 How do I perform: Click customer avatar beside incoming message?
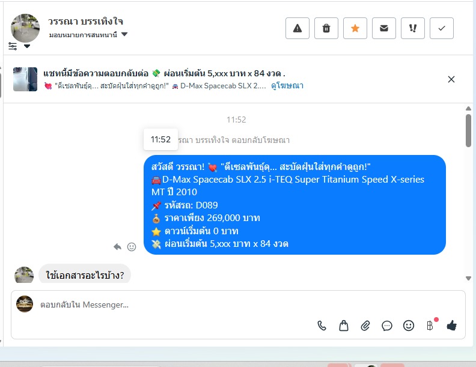tap(24, 274)
